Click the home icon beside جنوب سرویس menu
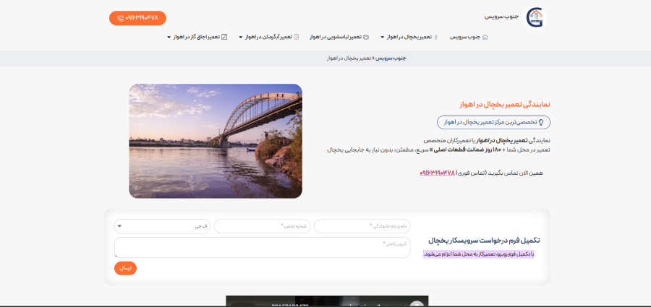 coord(485,37)
